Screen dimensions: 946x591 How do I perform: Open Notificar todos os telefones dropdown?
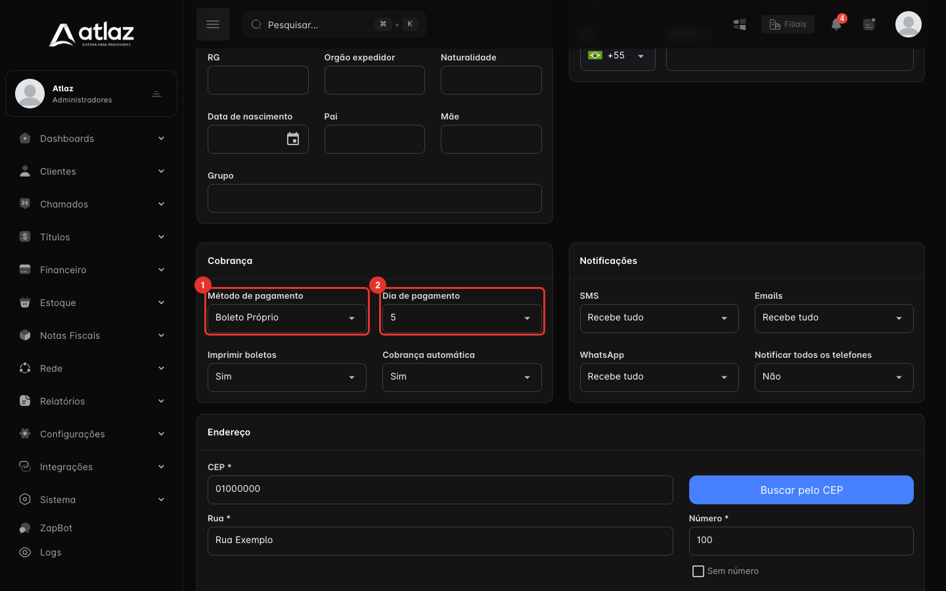click(834, 377)
